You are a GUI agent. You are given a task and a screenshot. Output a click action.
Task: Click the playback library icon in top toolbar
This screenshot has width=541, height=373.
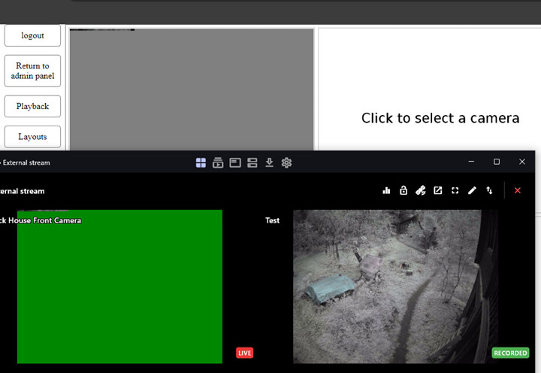click(218, 162)
